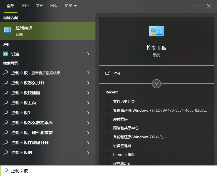Image resolution: width=217 pixels, height=176 pixels.
Task: Click the open-window icon beside 打开
Action: coord(107,73)
